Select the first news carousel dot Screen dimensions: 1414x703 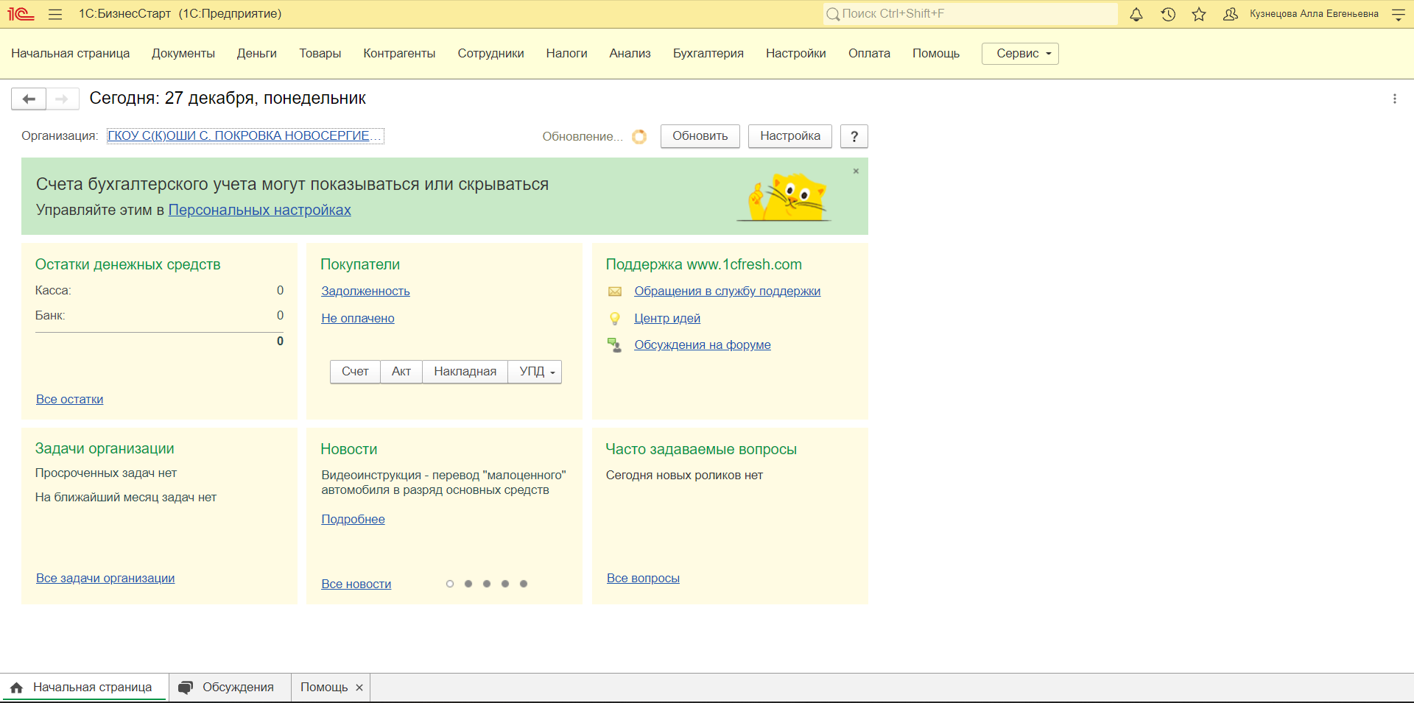450,584
